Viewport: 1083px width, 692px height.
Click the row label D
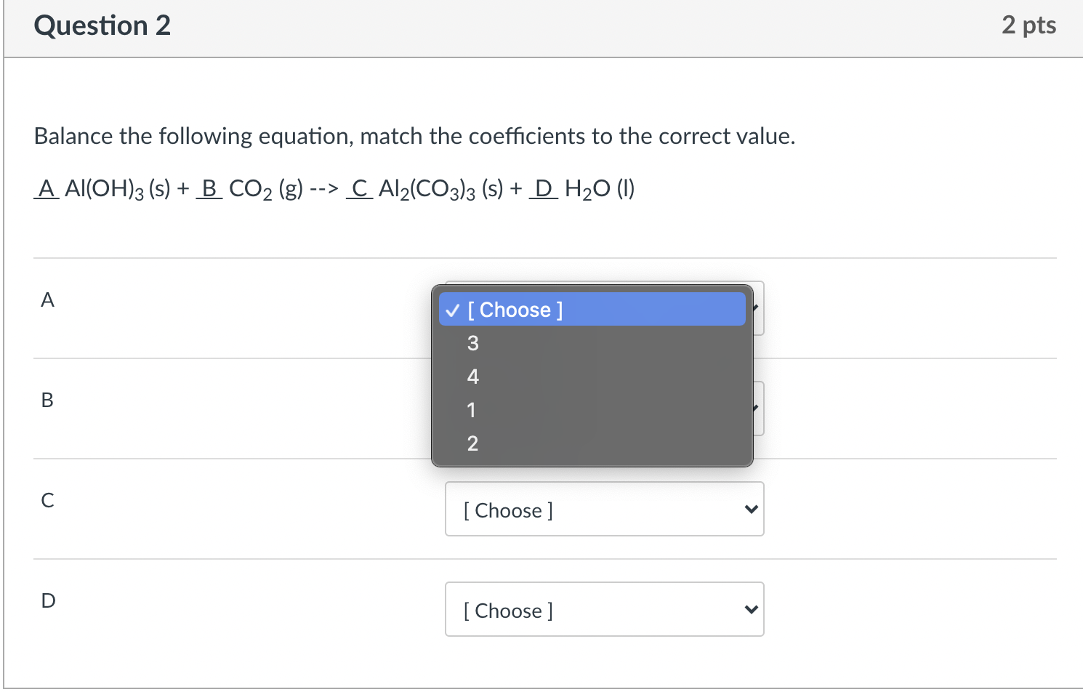(48, 600)
